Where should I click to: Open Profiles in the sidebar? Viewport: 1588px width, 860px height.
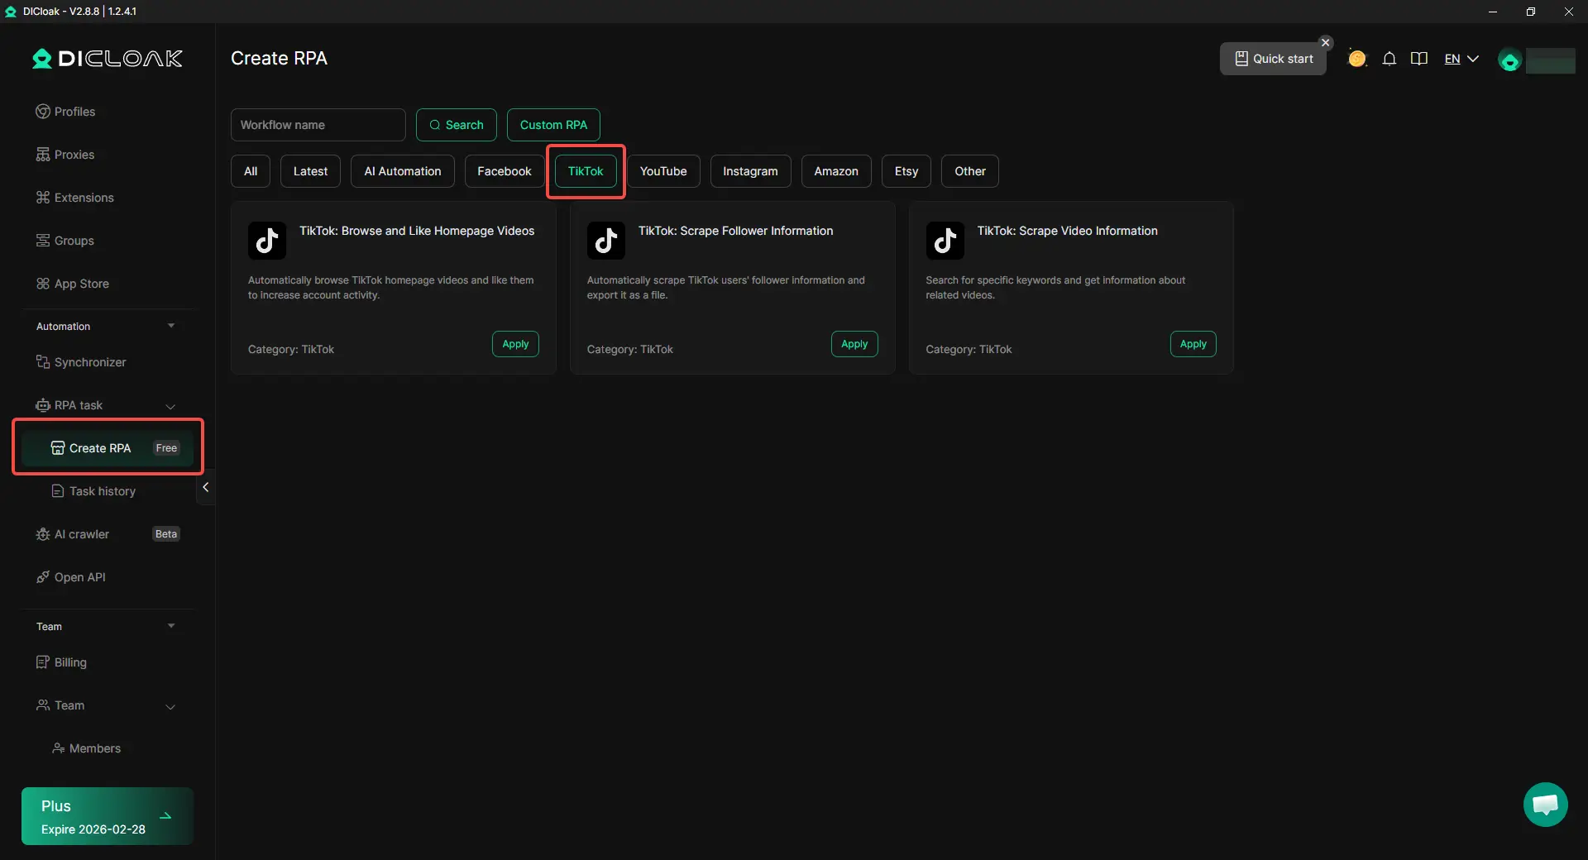(74, 112)
